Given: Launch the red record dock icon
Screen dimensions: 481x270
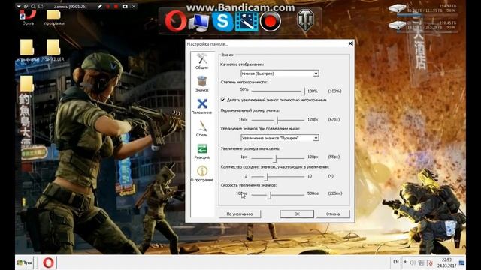Looking at the screenshot, I should point(271,22).
